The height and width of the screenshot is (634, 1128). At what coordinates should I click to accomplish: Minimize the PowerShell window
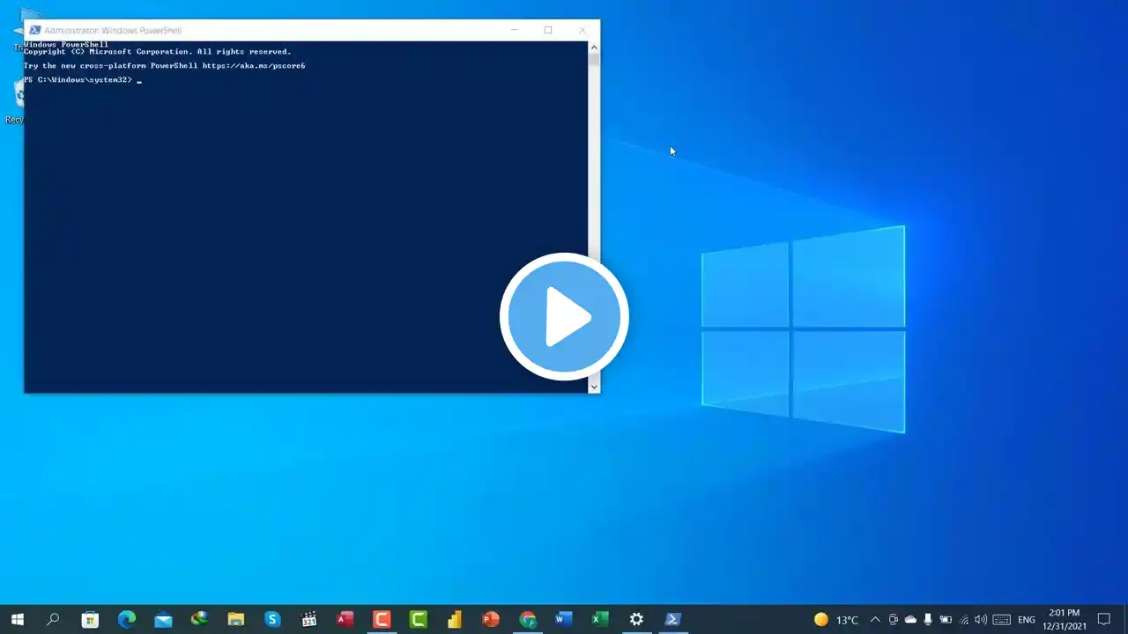[515, 30]
